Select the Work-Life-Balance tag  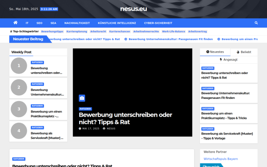click(x=174, y=32)
